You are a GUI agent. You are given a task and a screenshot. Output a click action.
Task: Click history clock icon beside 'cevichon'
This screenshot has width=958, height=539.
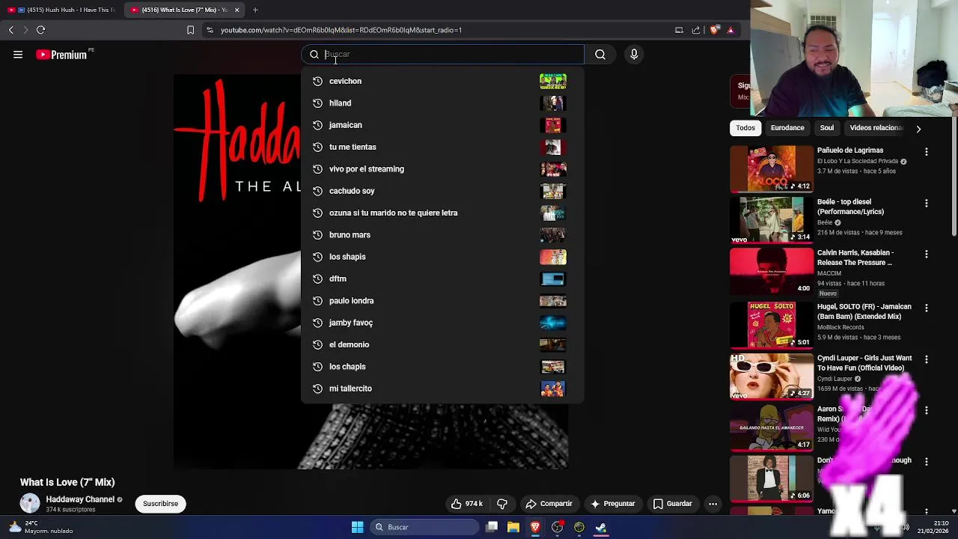click(317, 81)
